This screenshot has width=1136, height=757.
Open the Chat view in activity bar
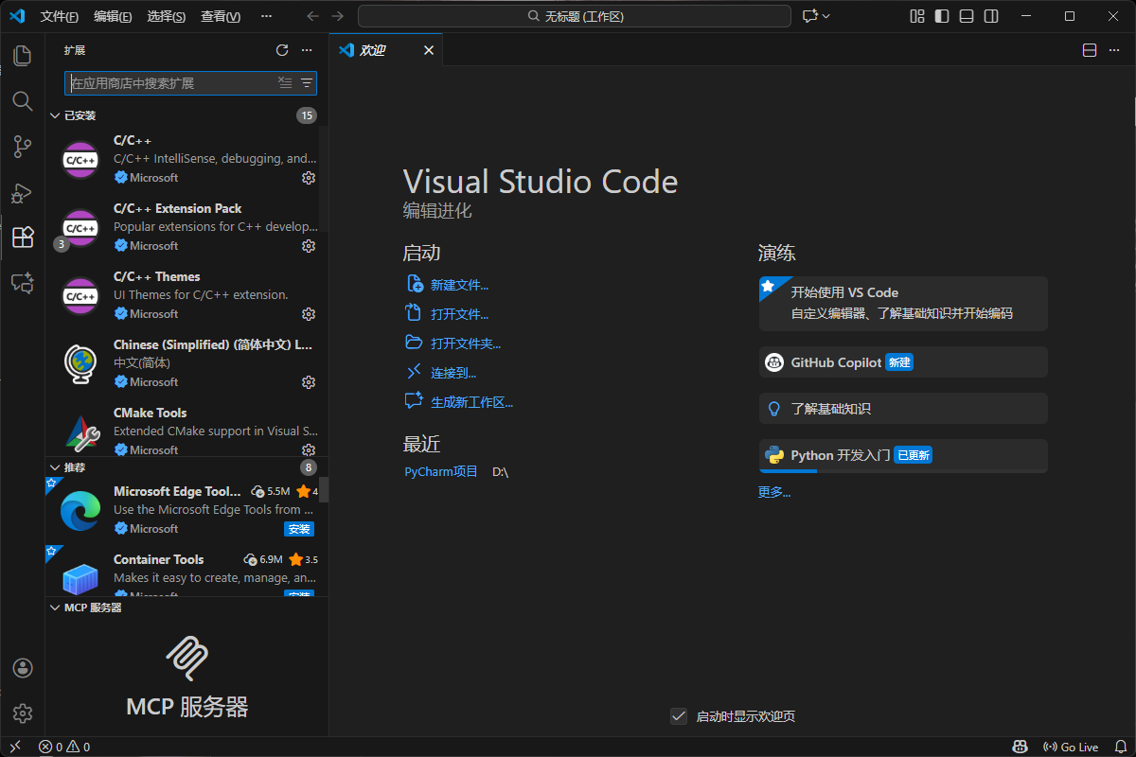point(23,283)
